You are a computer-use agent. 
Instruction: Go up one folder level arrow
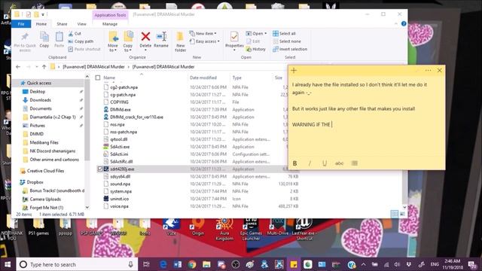[x=44, y=67]
